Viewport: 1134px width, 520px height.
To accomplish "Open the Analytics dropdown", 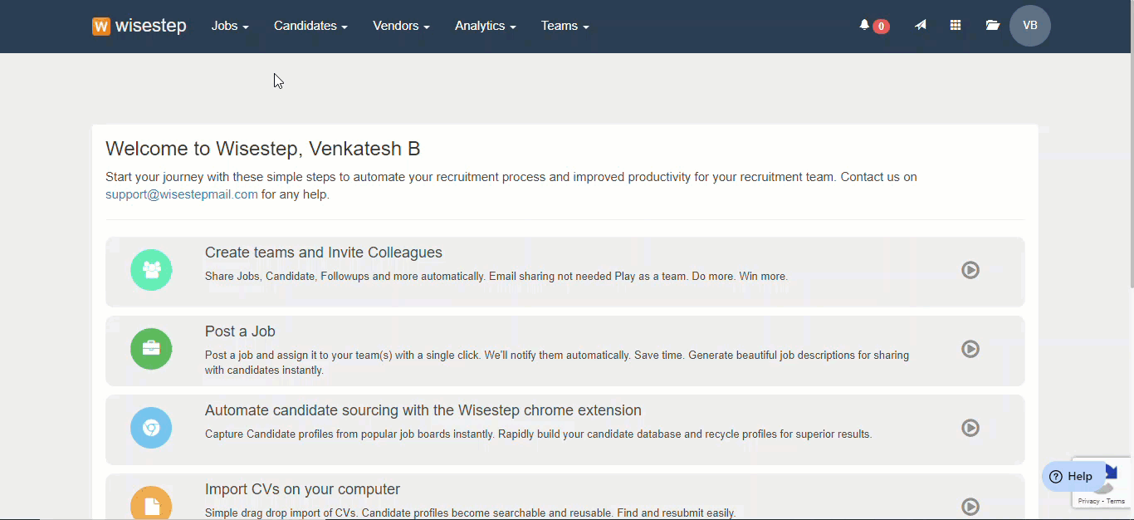I will (486, 26).
